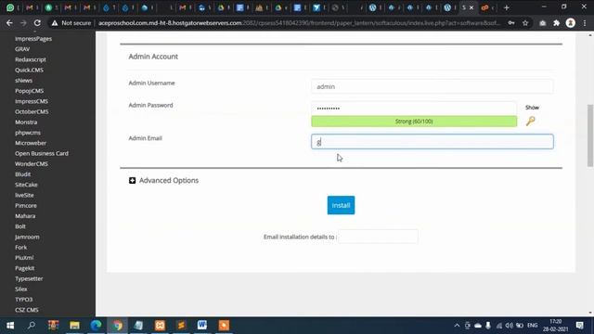Image resolution: width=594 pixels, height=334 pixels.
Task: Select SiteCake entry
Action: pos(26,185)
